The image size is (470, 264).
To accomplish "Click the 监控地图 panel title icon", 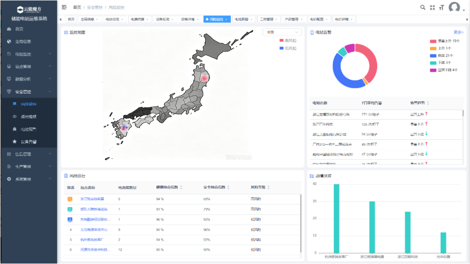I will pyautogui.click(x=66, y=32).
